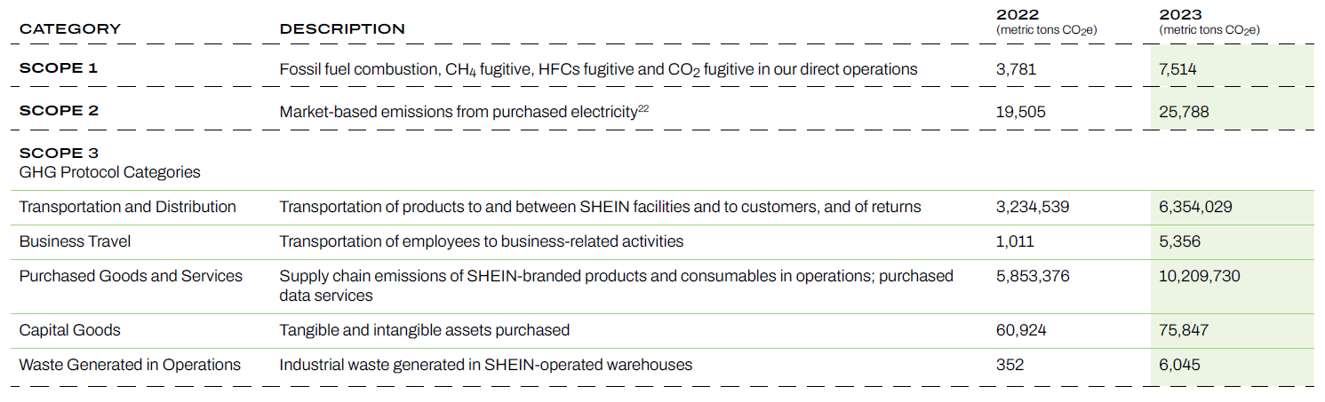Viewport: 1325px width, 402px height.
Task: Select Purchased Goods and Services category
Action: tap(131, 276)
